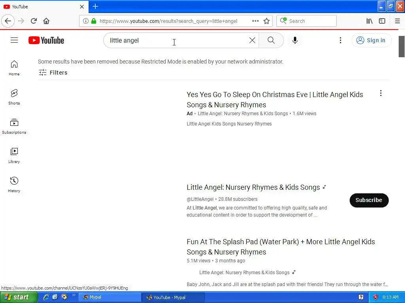
Task: Click the browser Search box
Action: 307,21
